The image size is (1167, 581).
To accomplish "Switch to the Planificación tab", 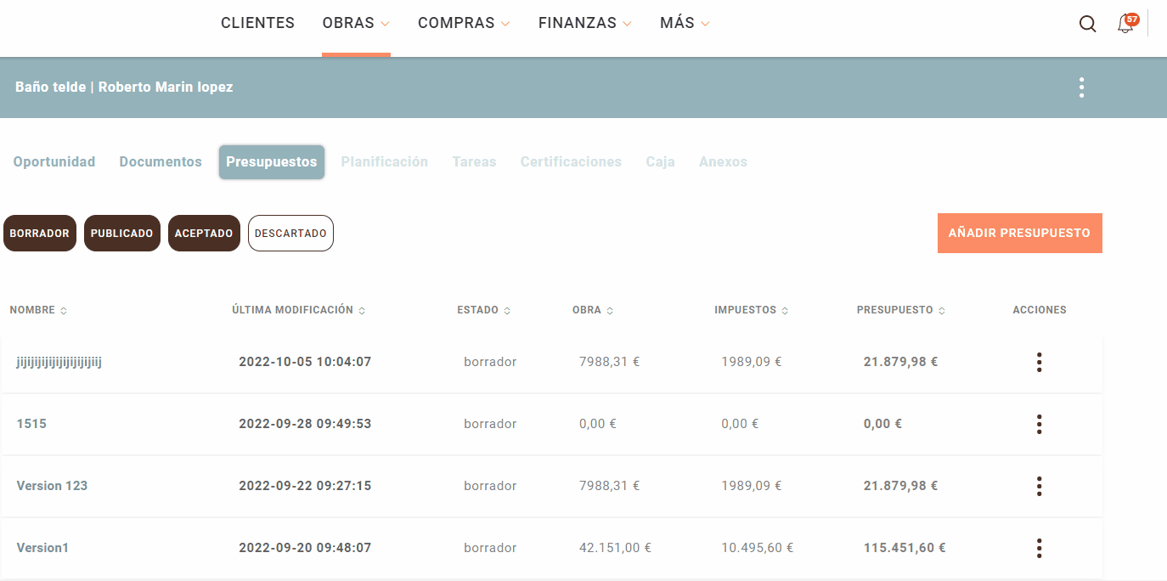I will (x=385, y=161).
